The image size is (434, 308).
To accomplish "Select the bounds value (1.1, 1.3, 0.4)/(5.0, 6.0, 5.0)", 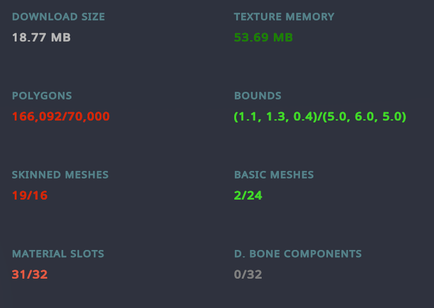I will tap(320, 117).
